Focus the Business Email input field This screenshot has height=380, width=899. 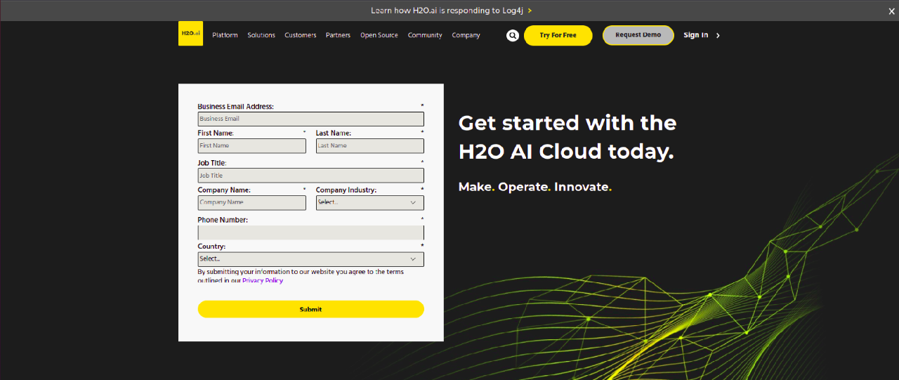point(310,119)
